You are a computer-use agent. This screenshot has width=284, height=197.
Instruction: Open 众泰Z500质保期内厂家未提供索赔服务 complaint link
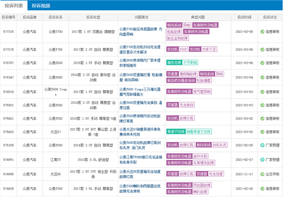pos(140,63)
